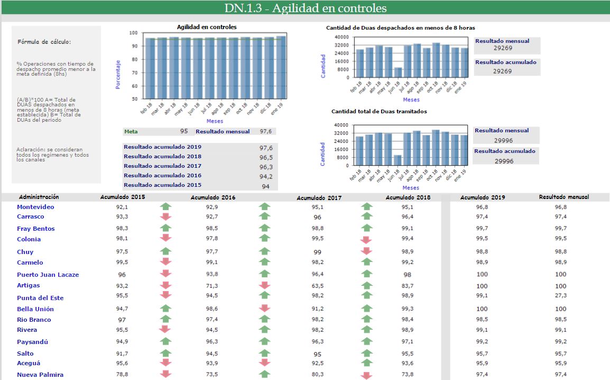Select the Nueva Palmira administration link
The width and height of the screenshot is (610, 380).
pyautogui.click(x=40, y=375)
